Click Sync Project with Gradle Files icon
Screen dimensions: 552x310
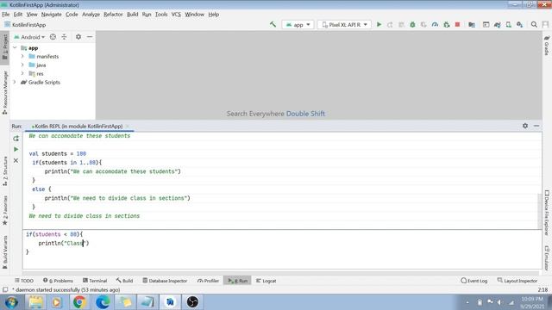497,25
